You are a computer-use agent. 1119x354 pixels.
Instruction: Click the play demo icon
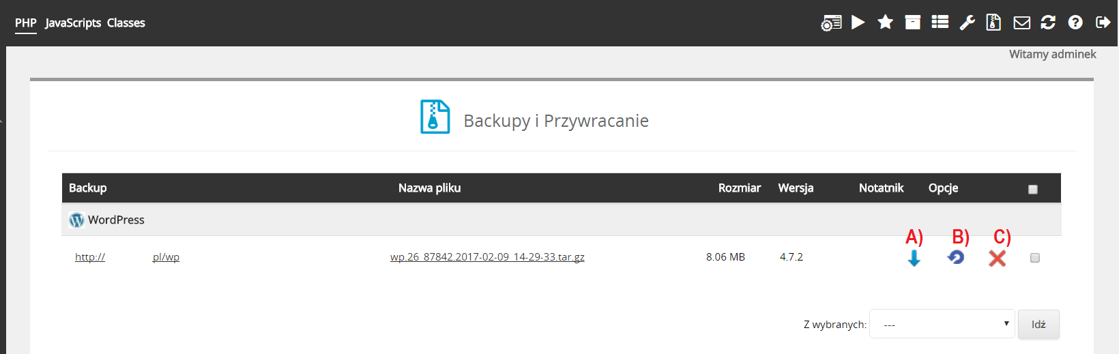pos(858,23)
